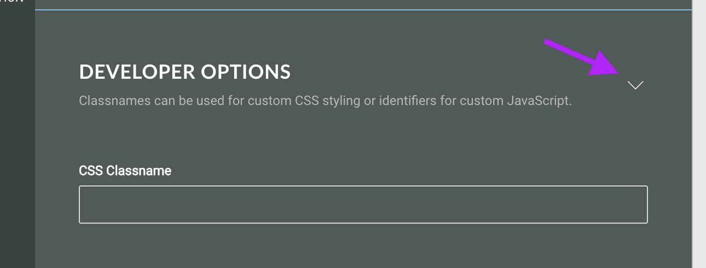Image resolution: width=706 pixels, height=268 pixels.
Task: Select the DEVELOPER OPTIONS heading
Action: click(x=184, y=72)
